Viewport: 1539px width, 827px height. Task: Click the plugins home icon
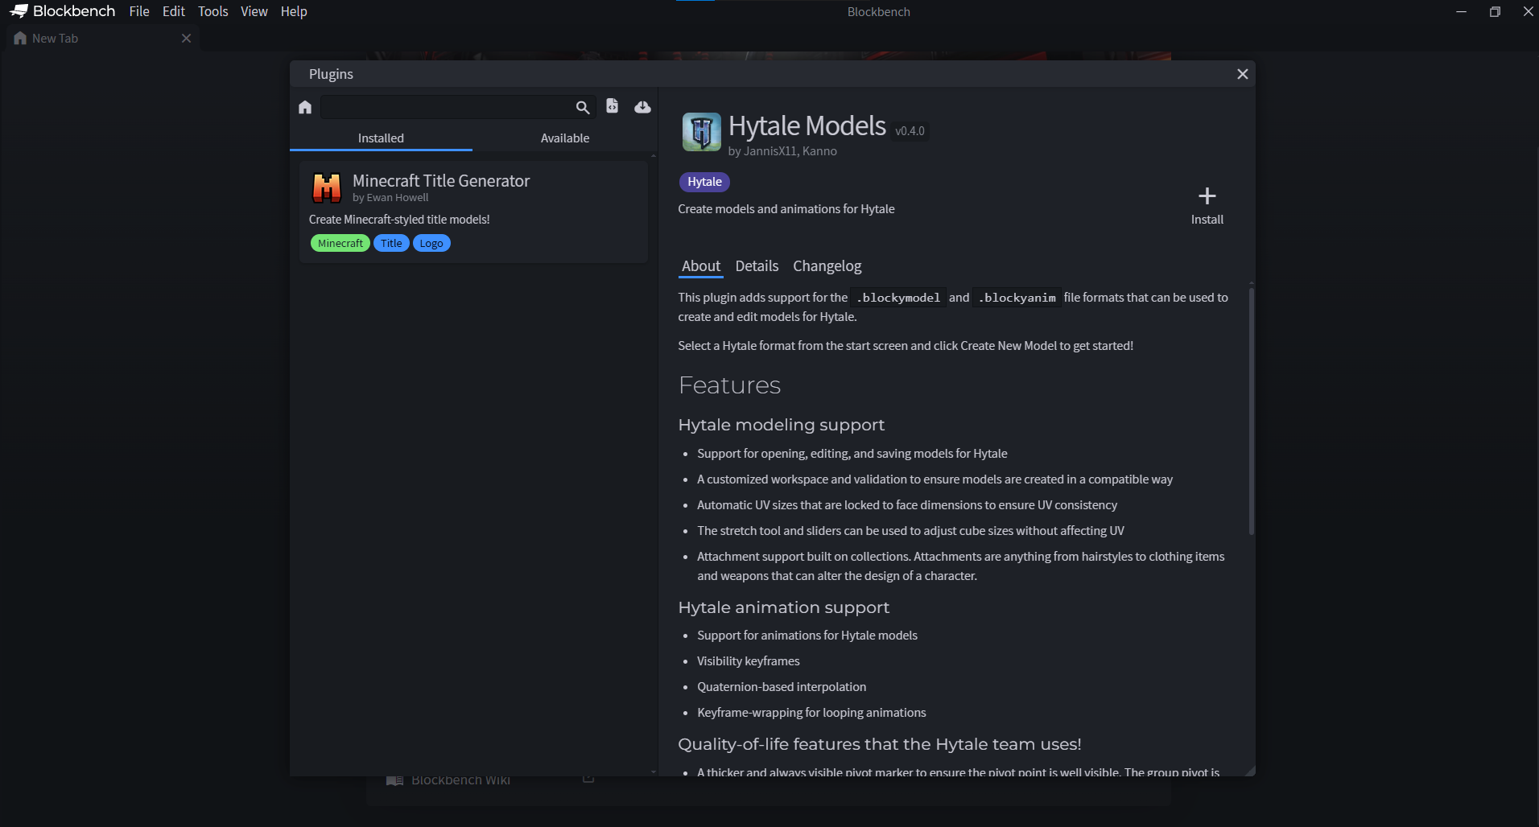[305, 107]
